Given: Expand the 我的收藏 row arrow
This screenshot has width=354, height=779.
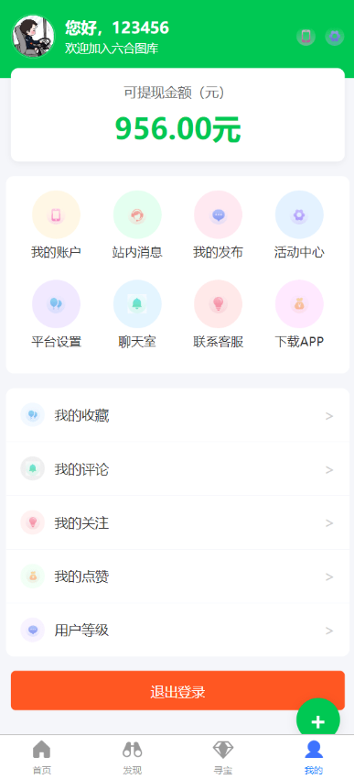Looking at the screenshot, I should click(x=329, y=416).
